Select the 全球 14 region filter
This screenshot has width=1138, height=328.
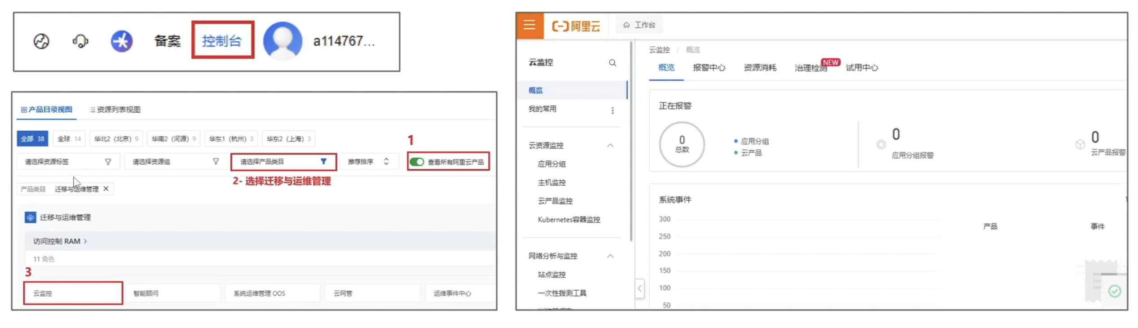69,138
